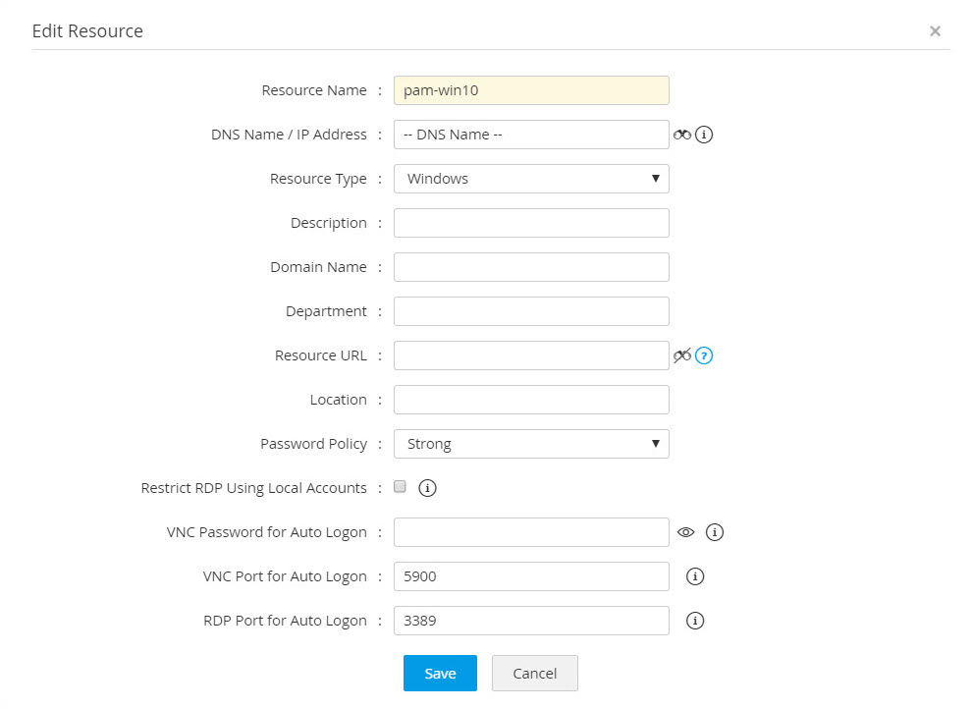Viewport: 972px width, 709px height.
Task: Click info icon next to DNS Name field
Action: [x=704, y=135]
